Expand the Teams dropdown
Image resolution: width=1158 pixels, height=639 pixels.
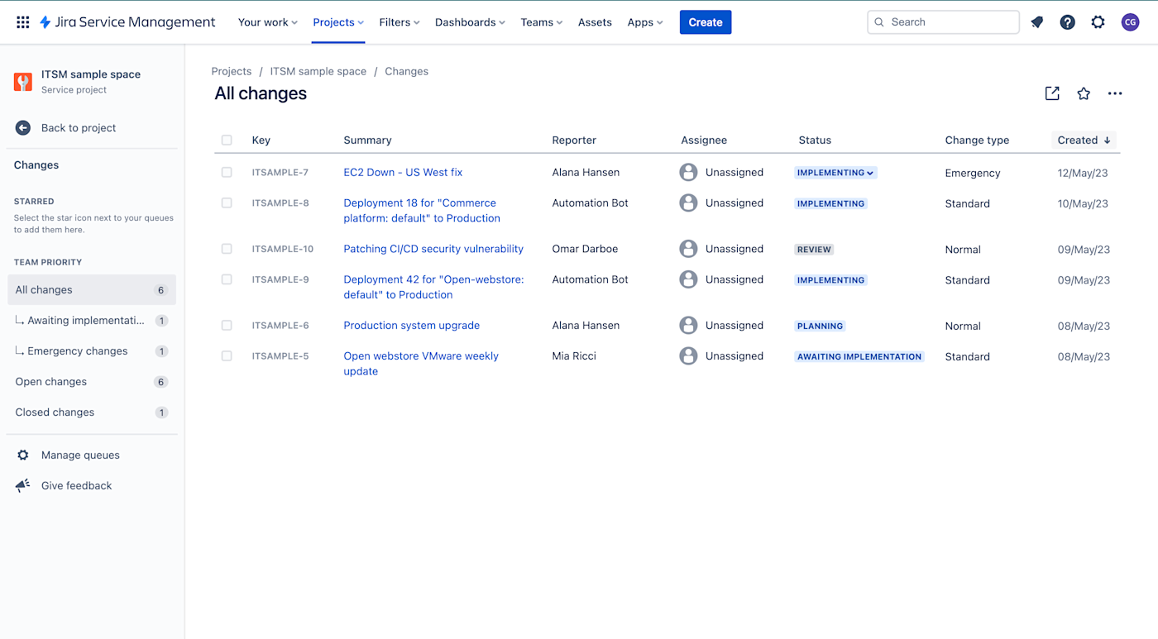[542, 22]
